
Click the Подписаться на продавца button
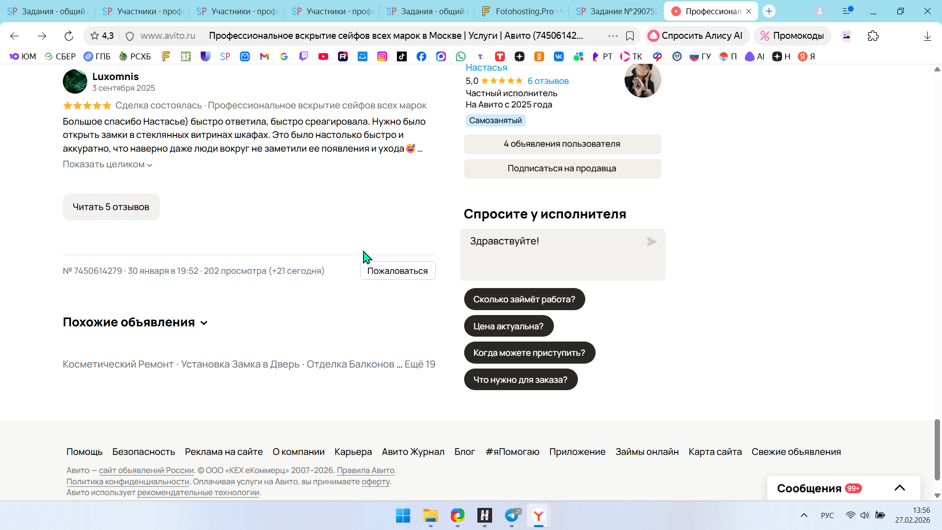562,168
